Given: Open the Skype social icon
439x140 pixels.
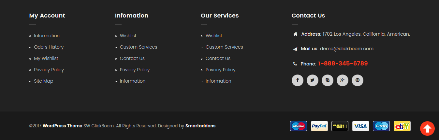Looking at the screenshot, I should pos(328,80).
